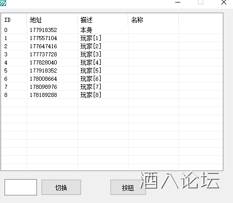
Task: Select row with address 178189288
Action: 112,95
